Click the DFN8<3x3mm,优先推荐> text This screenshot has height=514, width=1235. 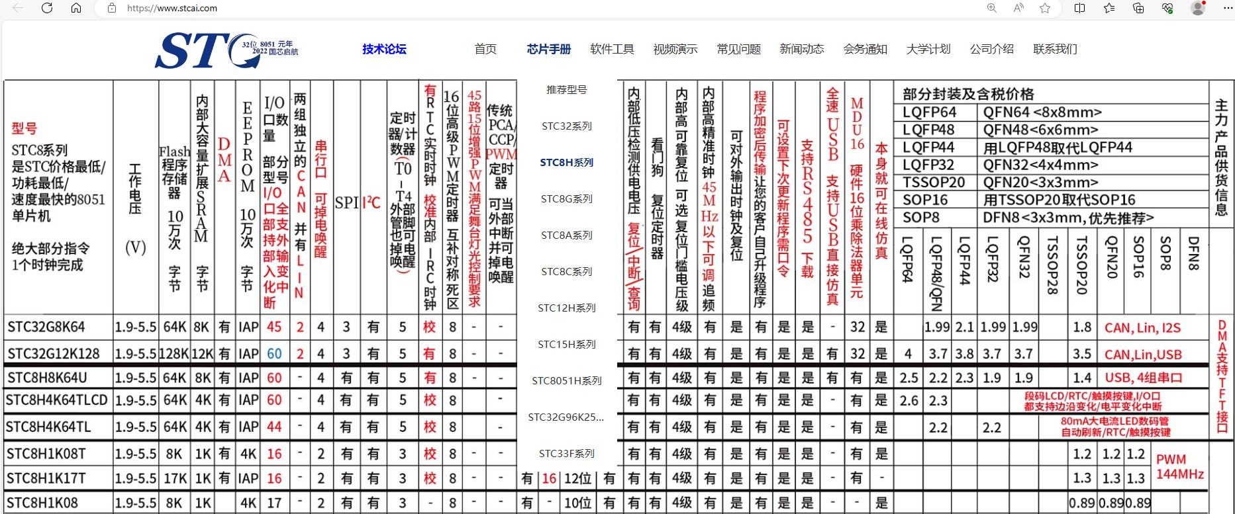pos(1068,218)
